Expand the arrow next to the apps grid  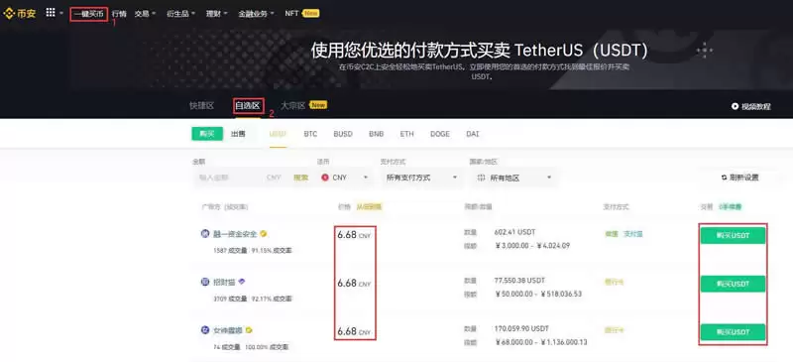point(61,14)
